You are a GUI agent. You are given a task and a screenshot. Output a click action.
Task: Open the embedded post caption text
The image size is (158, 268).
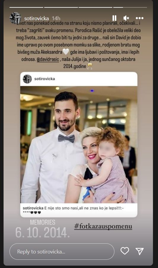74,210
